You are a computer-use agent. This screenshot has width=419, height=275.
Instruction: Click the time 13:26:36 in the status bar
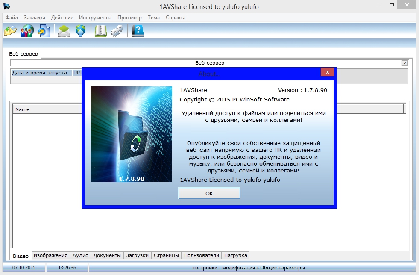pos(67,267)
